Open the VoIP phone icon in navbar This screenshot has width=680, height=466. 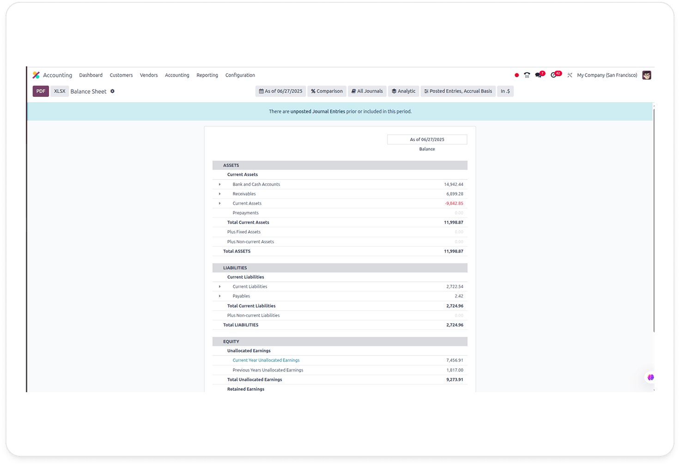(527, 75)
